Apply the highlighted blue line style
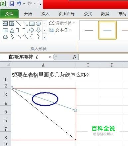Screen dimensions: 128x146 coord(107,30)
